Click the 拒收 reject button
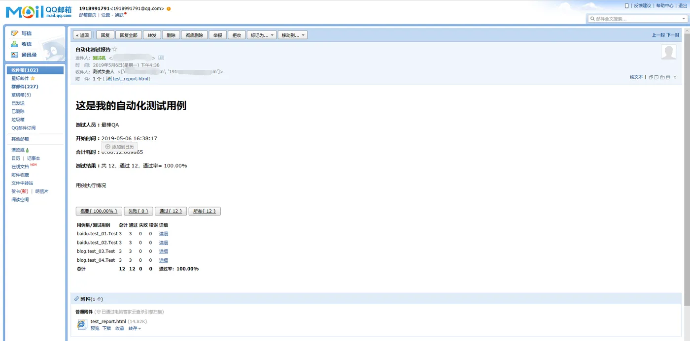The image size is (690, 341). point(237,35)
